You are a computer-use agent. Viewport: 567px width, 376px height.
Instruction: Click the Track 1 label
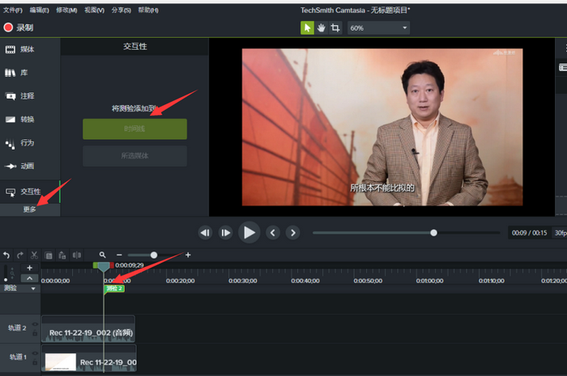click(18, 357)
